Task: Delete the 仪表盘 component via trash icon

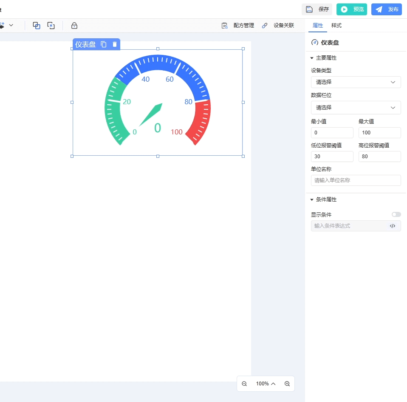Action: pos(115,44)
